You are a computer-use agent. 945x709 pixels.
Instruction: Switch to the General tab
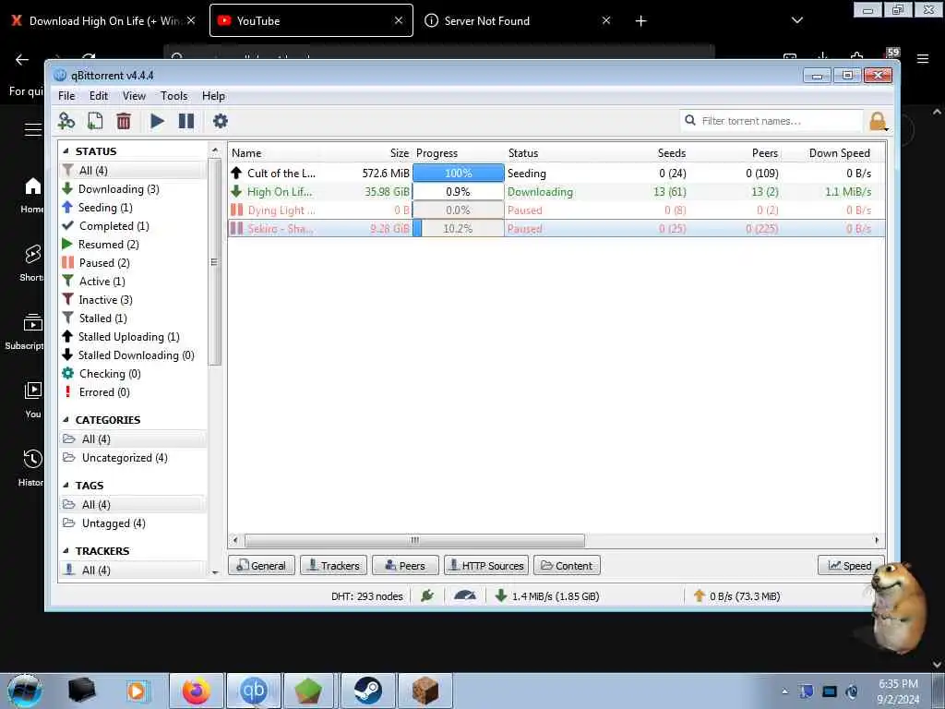tap(261, 566)
